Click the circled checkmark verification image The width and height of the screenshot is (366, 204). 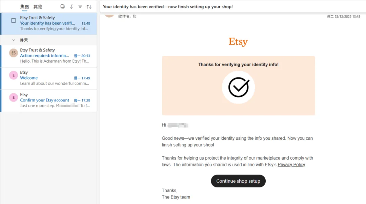(x=239, y=87)
